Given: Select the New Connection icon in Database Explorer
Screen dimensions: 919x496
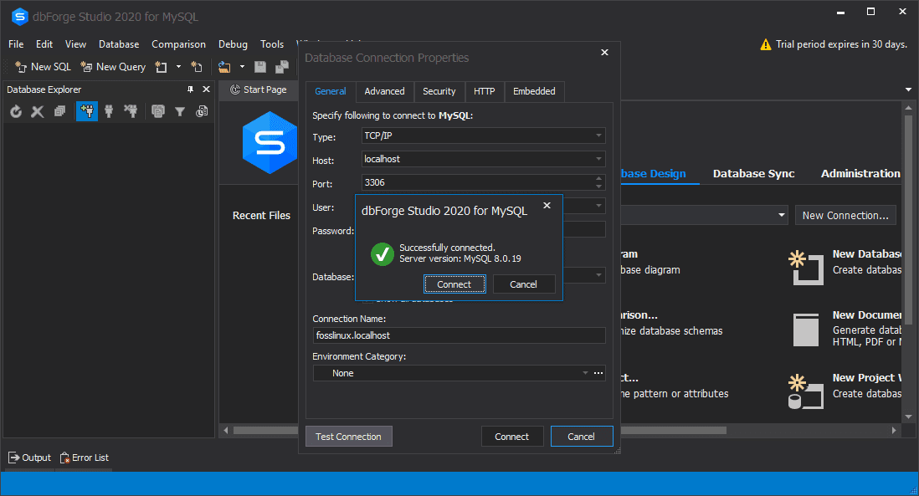Looking at the screenshot, I should click(x=87, y=110).
